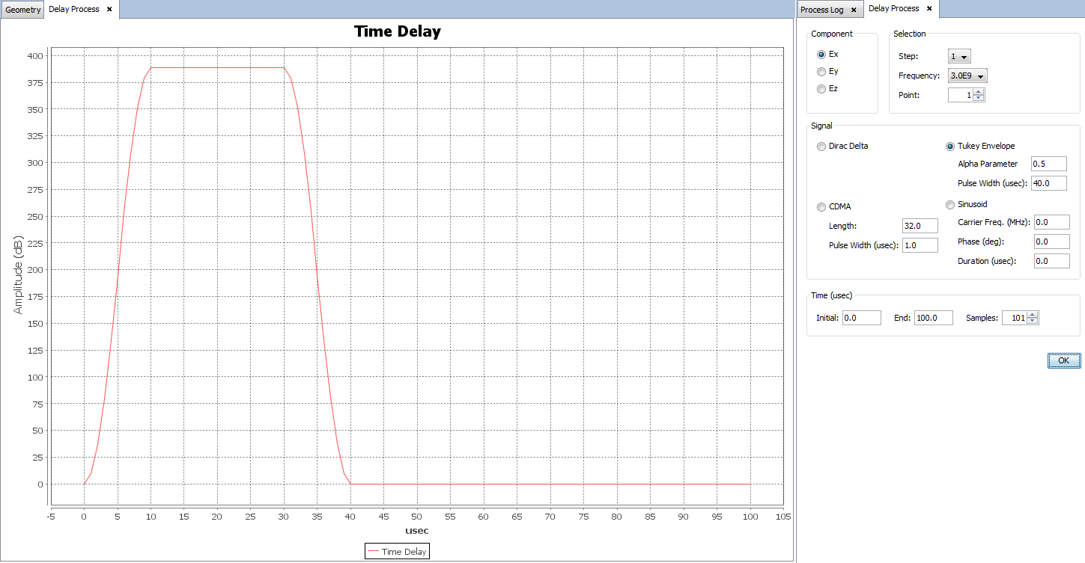Screen dimensions: 1085x563
Task: Open the Process Log tab
Action: (x=821, y=10)
